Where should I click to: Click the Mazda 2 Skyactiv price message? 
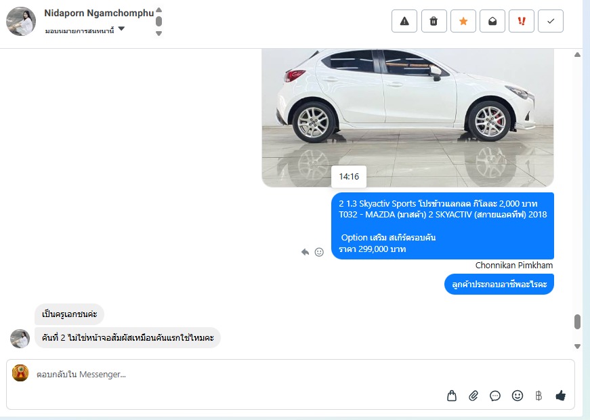442,226
